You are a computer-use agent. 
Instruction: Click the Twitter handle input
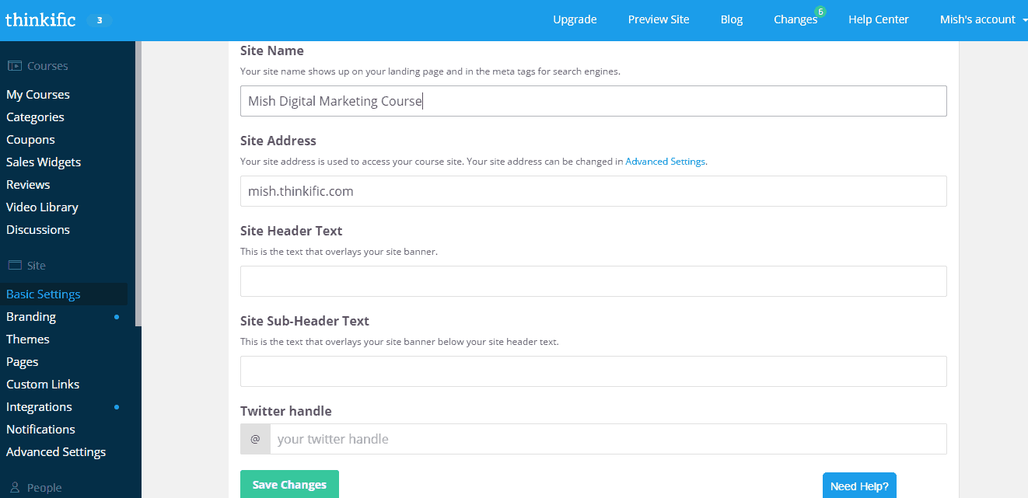[x=608, y=439]
